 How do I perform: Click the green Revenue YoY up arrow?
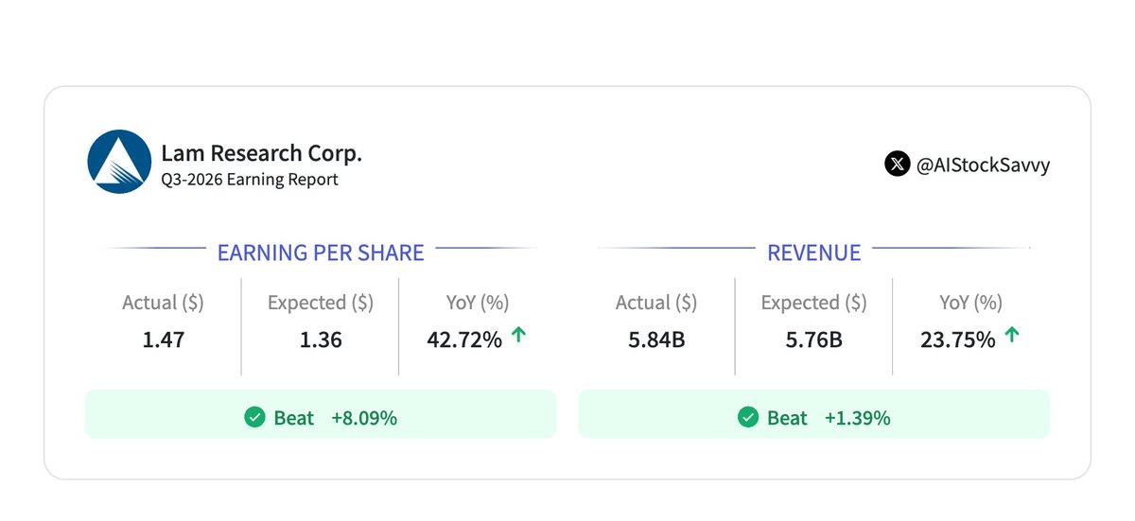tap(1011, 334)
